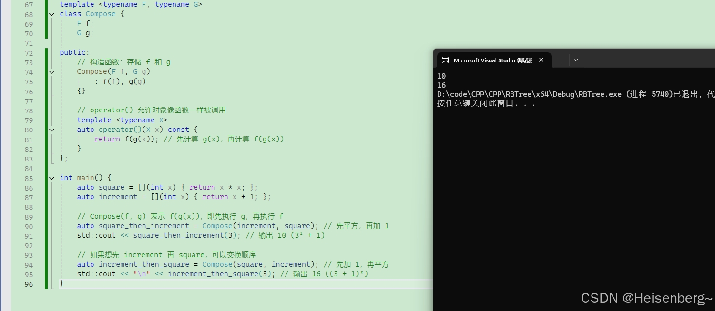The width and height of the screenshot is (715, 311).
Task: Click the 'operator() 允许对象像函数一样被调用' comment on line 78
Action: pos(151,110)
